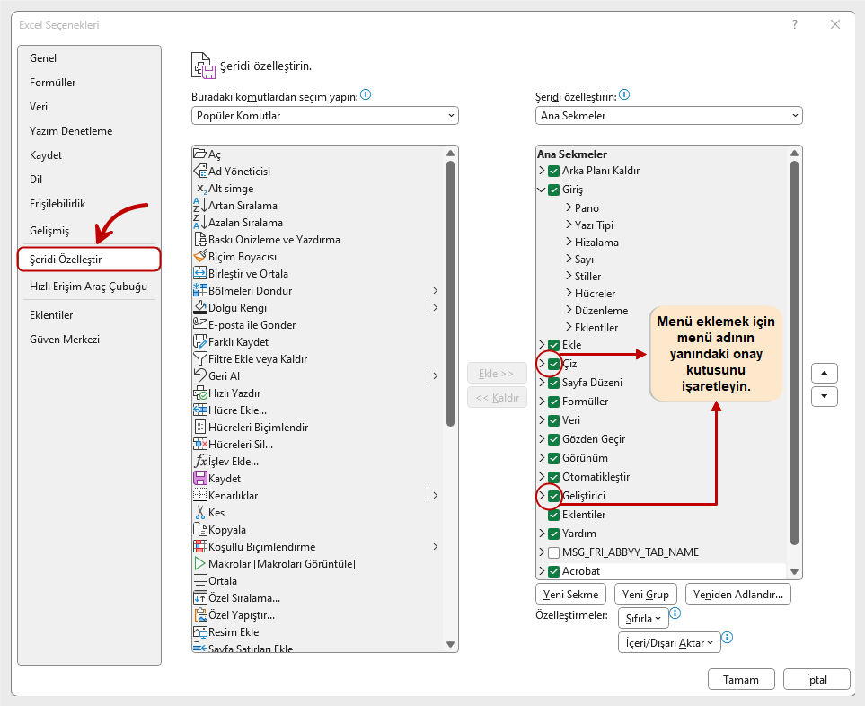Select the Ad Yöneticisi command icon
The image size is (865, 706).
[199, 171]
